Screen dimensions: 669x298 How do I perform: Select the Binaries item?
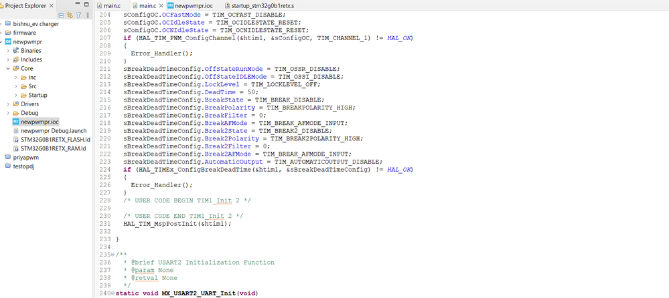[31, 51]
